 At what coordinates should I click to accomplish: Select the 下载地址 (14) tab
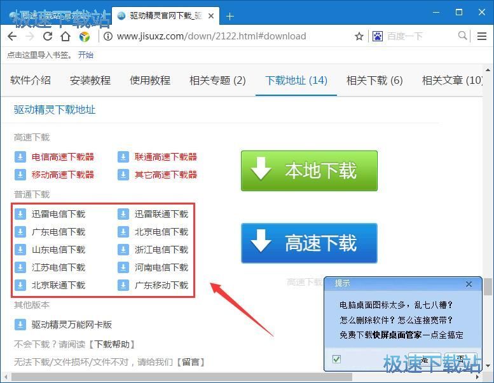tap(296, 80)
